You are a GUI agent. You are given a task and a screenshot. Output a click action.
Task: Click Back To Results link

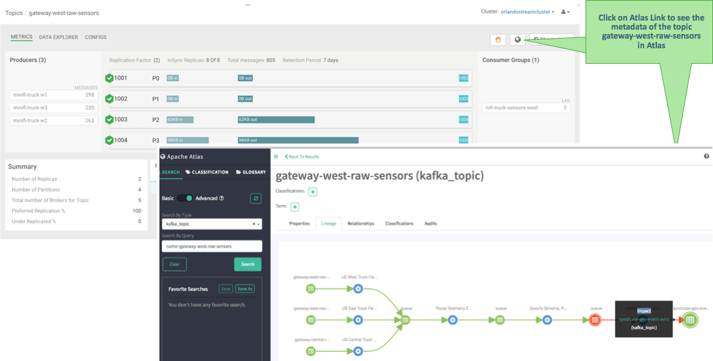pos(302,156)
